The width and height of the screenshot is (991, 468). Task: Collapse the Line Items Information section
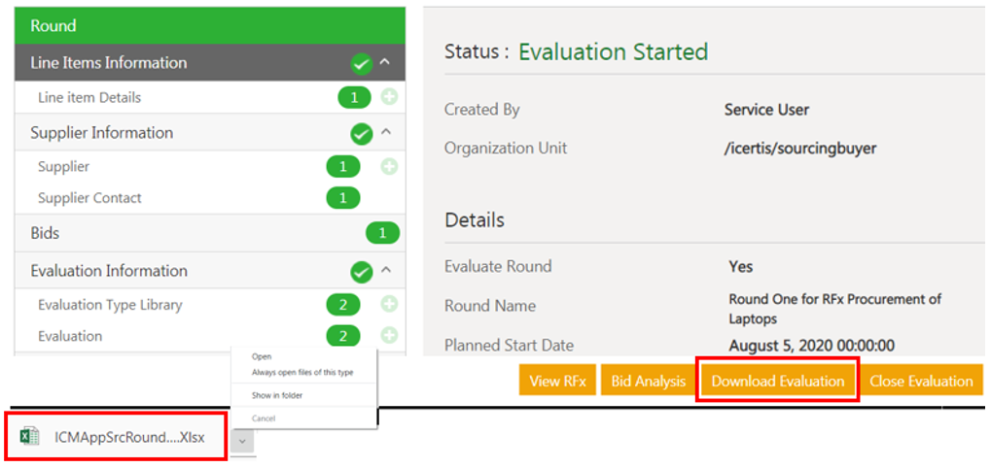385,63
